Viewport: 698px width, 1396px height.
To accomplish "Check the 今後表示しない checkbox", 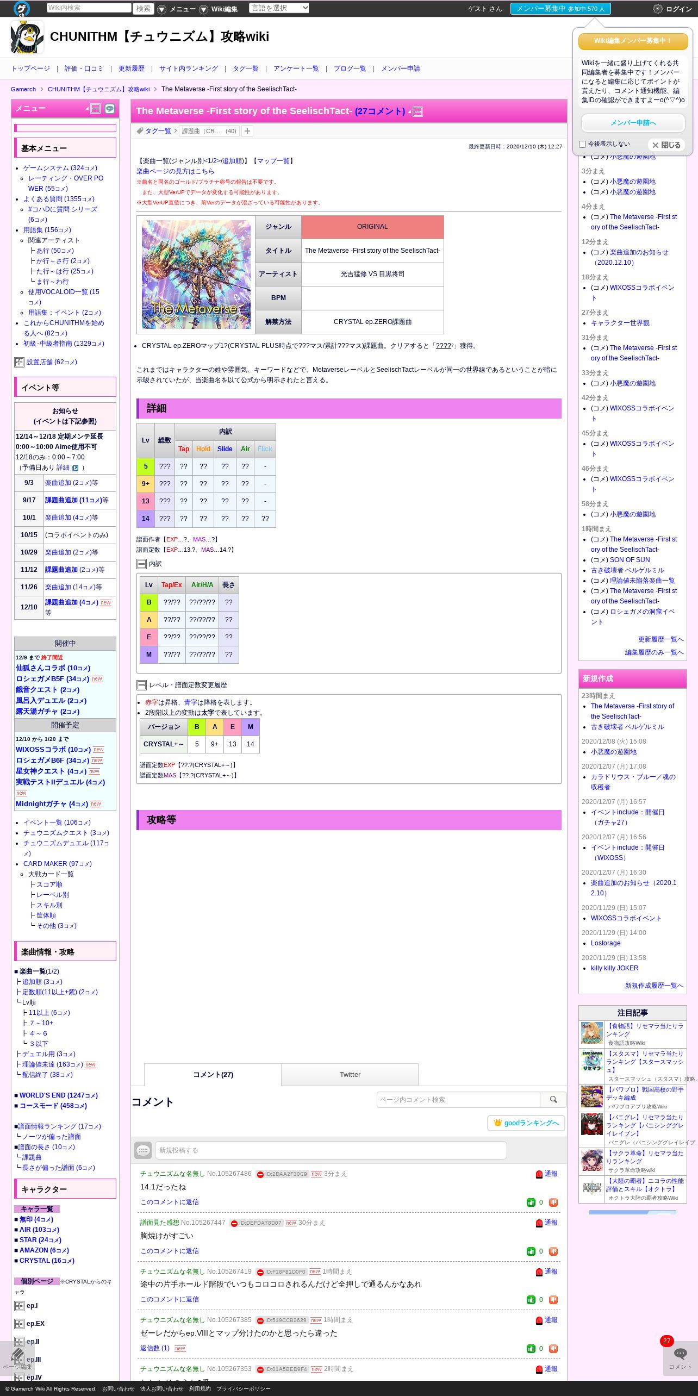I will pyautogui.click(x=583, y=145).
